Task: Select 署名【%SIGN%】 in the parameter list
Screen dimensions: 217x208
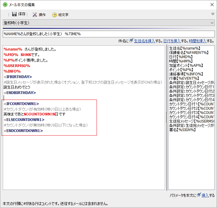Action: 182,130
